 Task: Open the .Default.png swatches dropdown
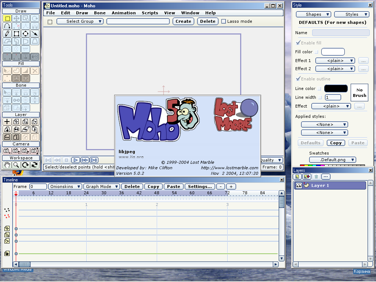pyautogui.click(x=333, y=160)
